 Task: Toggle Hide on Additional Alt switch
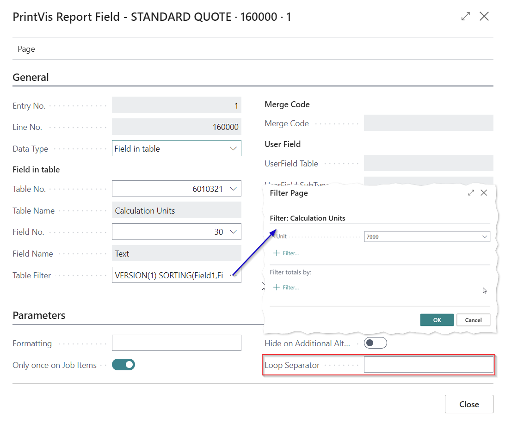375,343
